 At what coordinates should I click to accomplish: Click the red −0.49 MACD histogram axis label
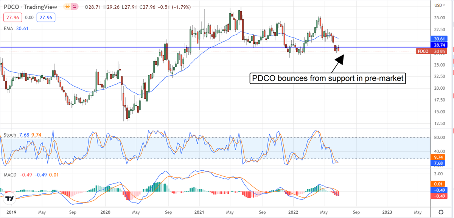439,196
